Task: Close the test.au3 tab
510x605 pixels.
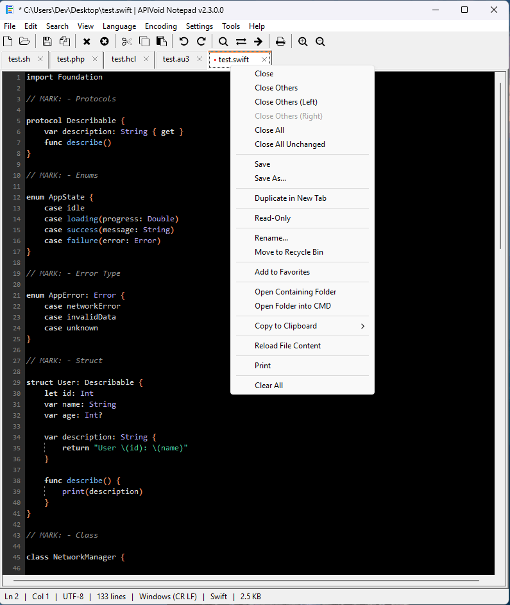Action: [200, 59]
